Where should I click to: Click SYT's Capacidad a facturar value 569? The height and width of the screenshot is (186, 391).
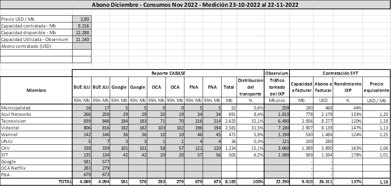pos(302,155)
